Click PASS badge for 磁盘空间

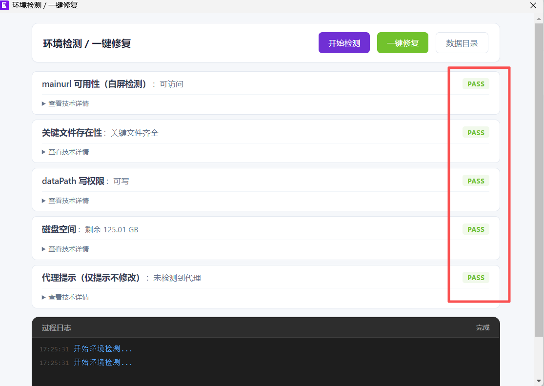click(x=476, y=229)
